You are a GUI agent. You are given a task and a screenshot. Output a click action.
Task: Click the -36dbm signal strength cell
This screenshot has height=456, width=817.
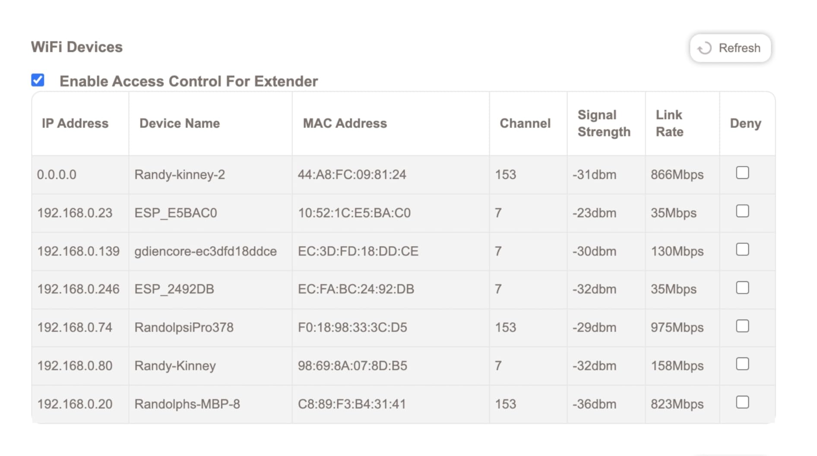point(594,404)
